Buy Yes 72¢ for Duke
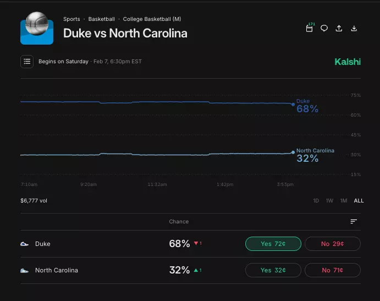Image resolution: width=380 pixels, height=301 pixels. (273, 244)
